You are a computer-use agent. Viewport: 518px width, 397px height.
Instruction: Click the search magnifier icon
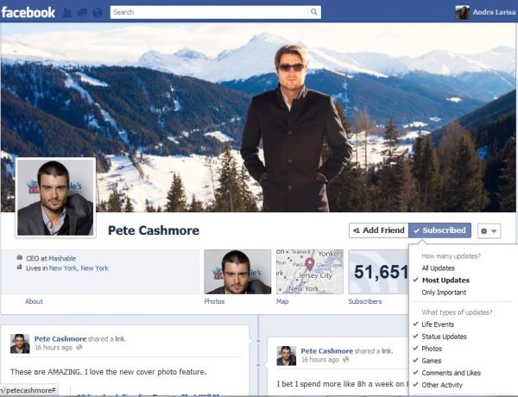point(313,12)
